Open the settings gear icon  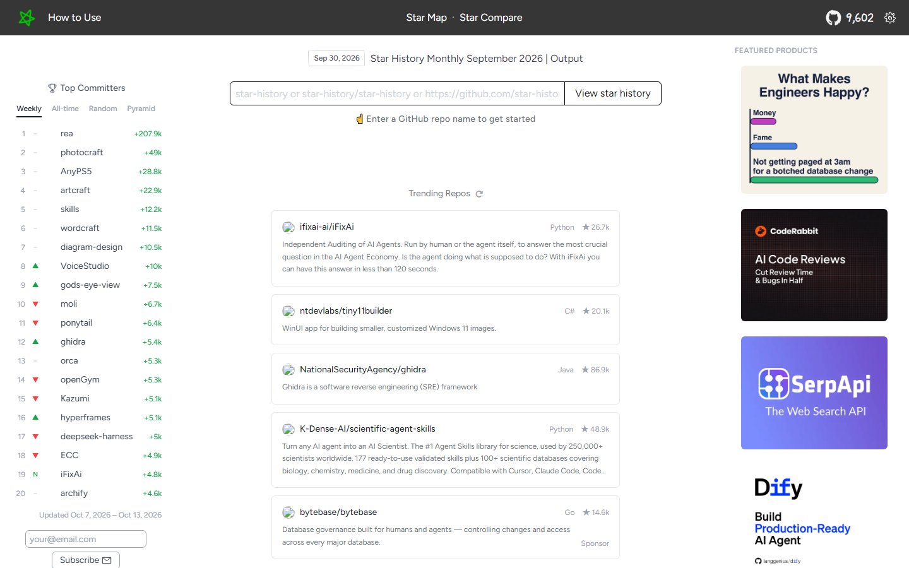pos(890,18)
